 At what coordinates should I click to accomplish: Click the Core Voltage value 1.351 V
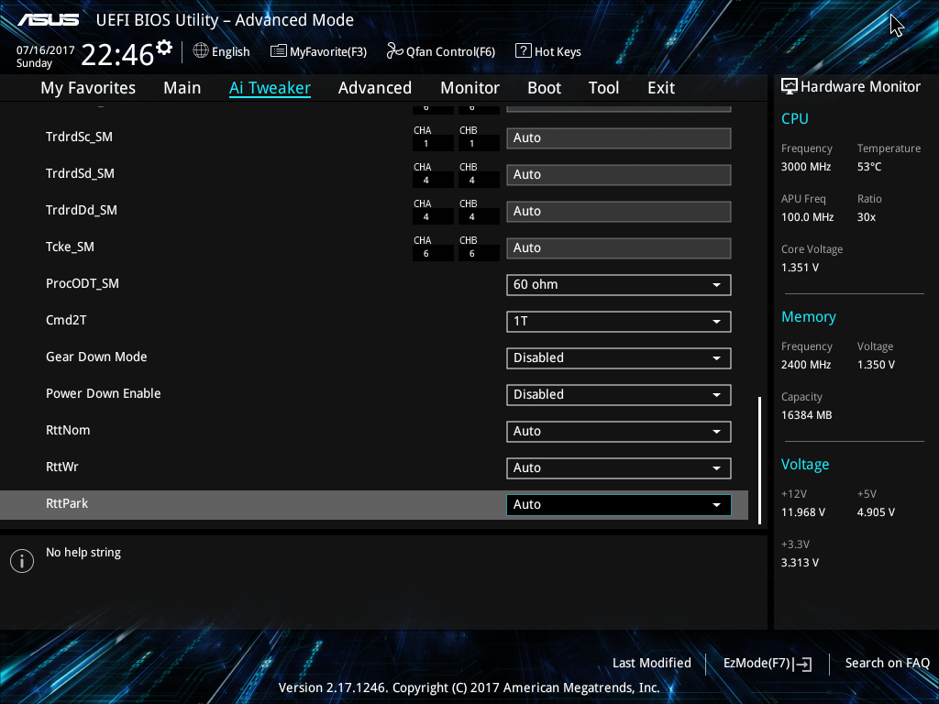pos(800,268)
